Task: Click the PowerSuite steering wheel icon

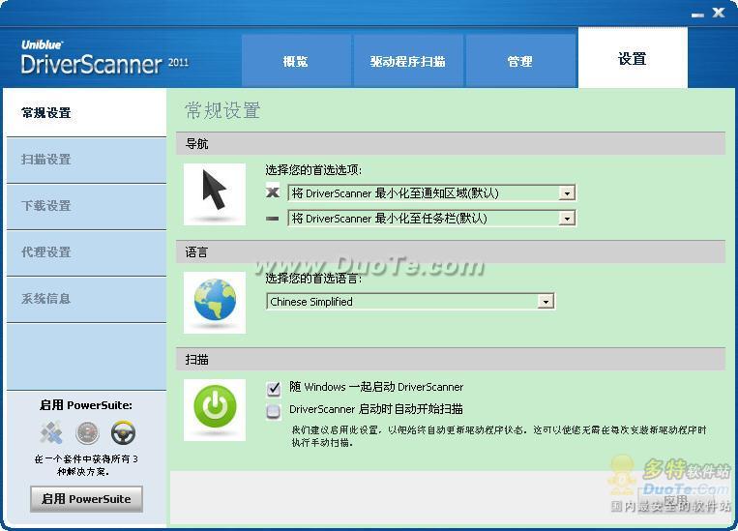Action: coord(123,432)
